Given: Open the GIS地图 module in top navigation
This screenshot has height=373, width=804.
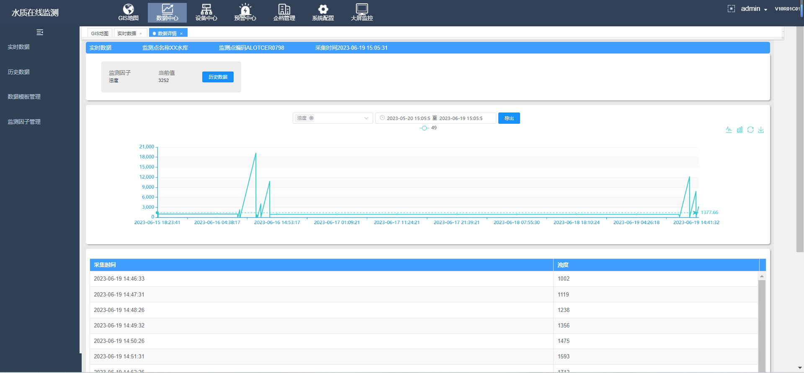Looking at the screenshot, I should 128,12.
